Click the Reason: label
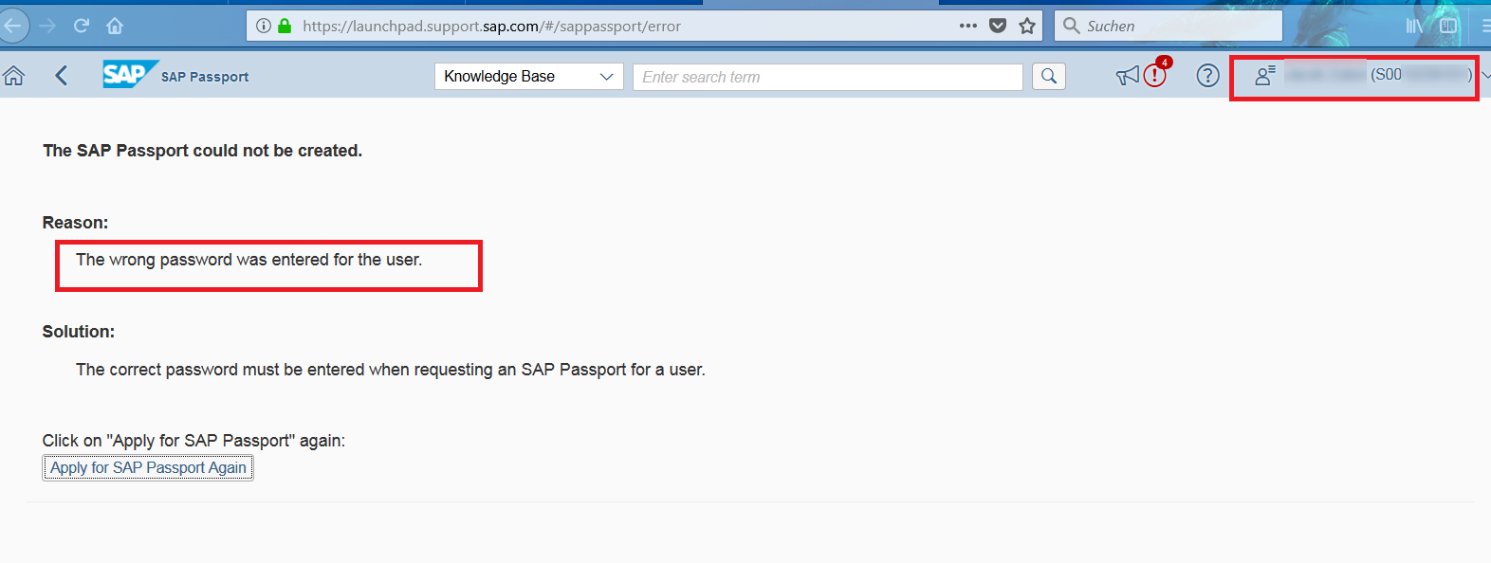The width and height of the screenshot is (1491, 563). tap(75, 223)
